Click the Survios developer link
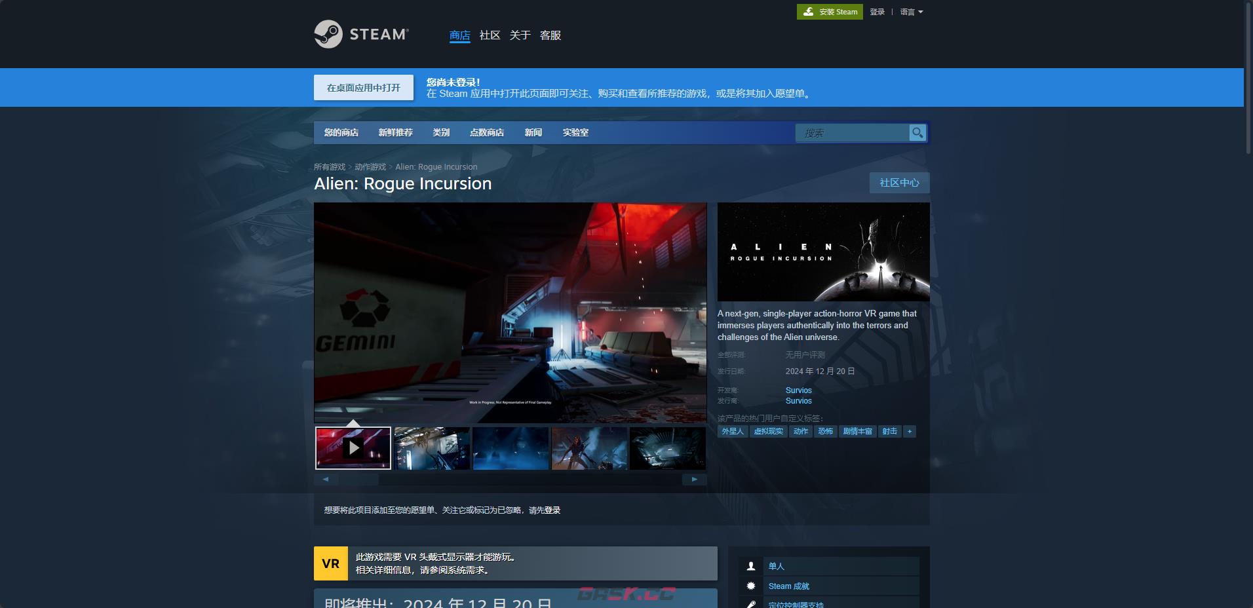1253x608 pixels. pyautogui.click(x=798, y=390)
